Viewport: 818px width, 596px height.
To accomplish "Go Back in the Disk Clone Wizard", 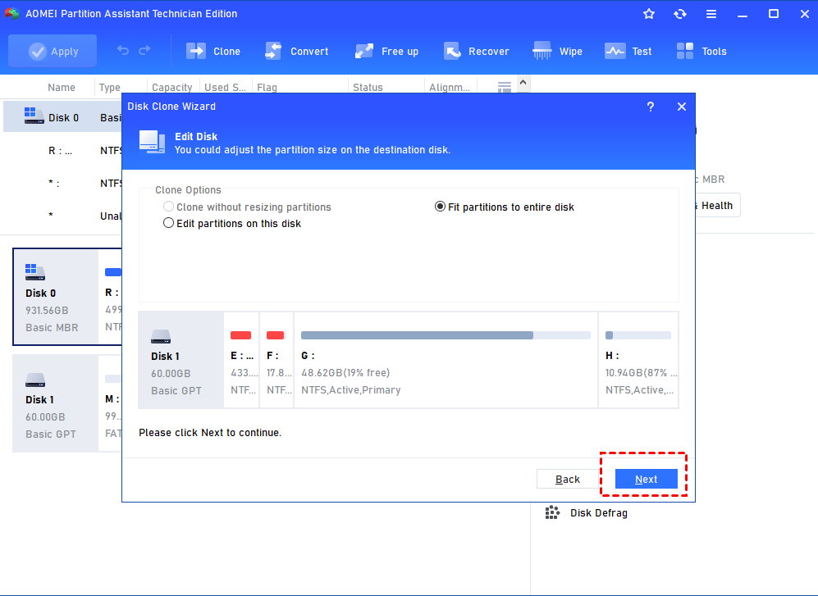I will [x=567, y=479].
